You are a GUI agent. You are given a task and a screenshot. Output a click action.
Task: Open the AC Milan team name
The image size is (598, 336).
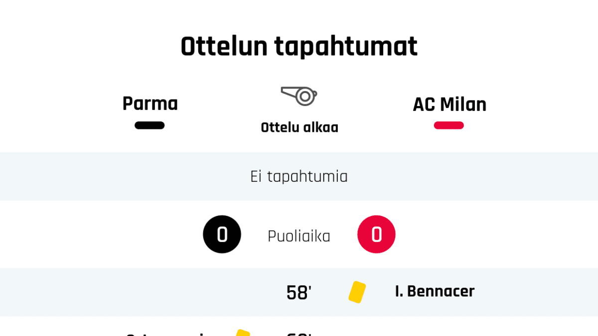(449, 105)
